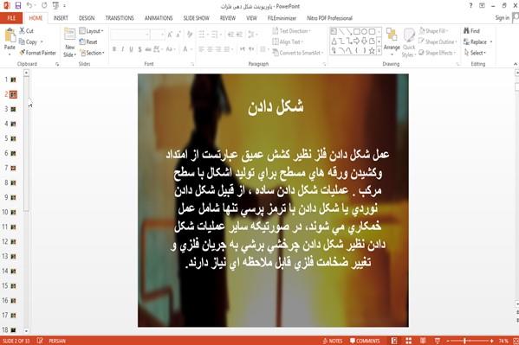The image size is (519, 345).
Task: Increase font size button
Action: click(x=170, y=35)
